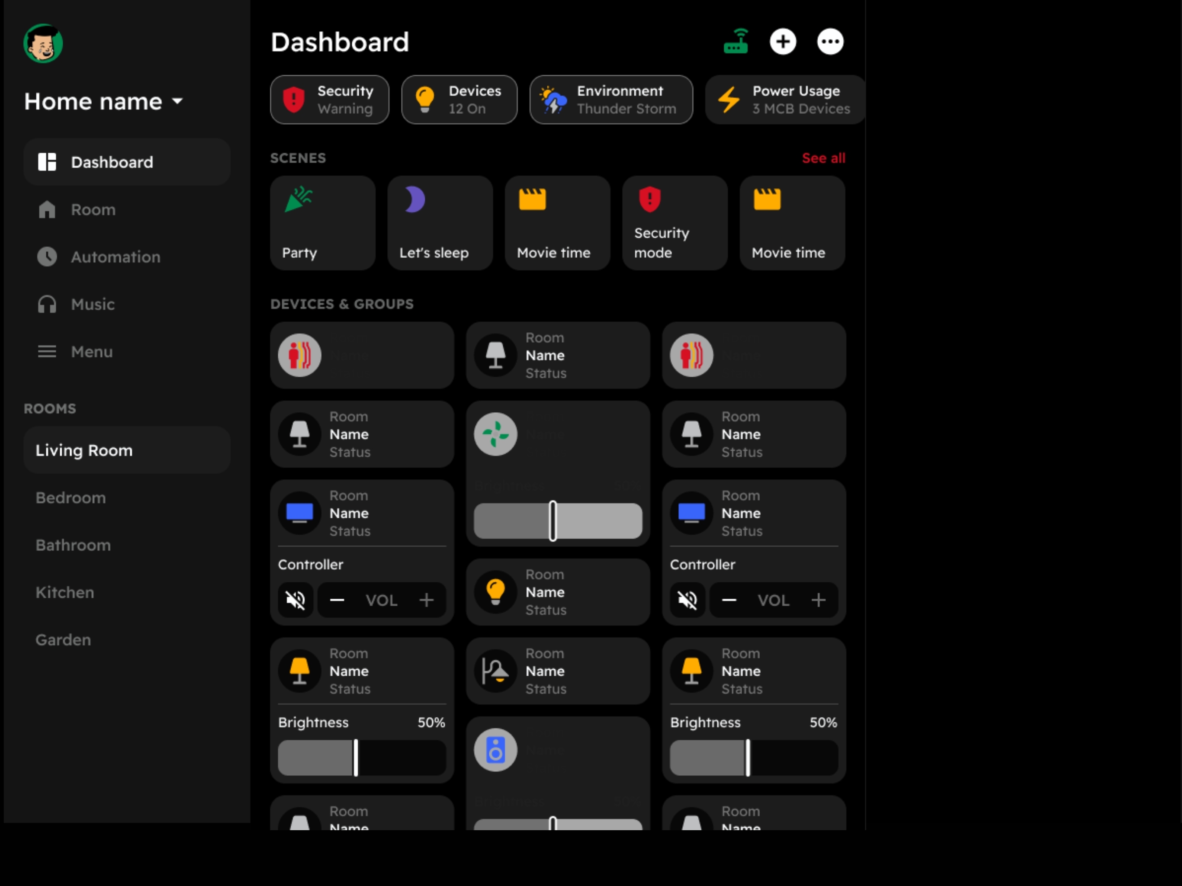The image size is (1182, 886).
Task: Toggle the left orange lamp with brightness
Action: coord(300,671)
